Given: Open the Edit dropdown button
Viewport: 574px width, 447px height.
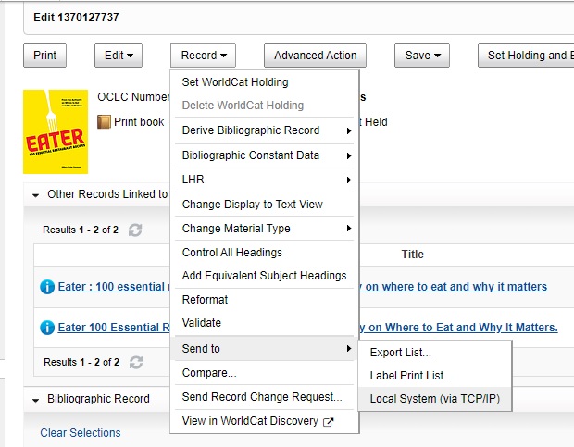Looking at the screenshot, I should [119, 56].
